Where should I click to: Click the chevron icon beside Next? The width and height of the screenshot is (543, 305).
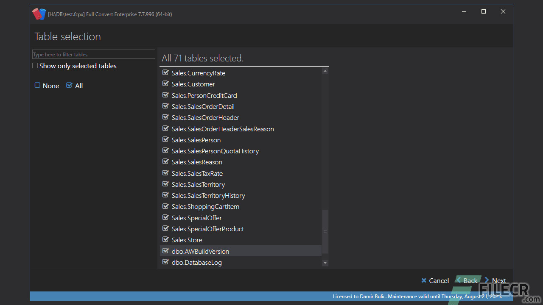[x=486, y=280]
